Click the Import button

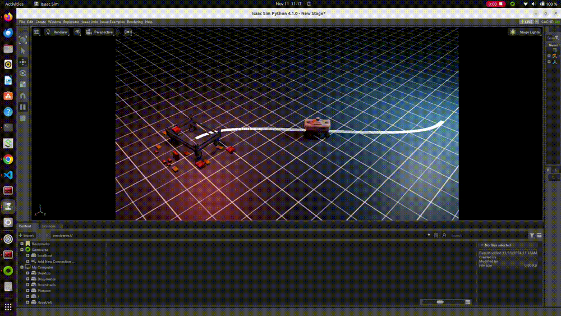26,236
